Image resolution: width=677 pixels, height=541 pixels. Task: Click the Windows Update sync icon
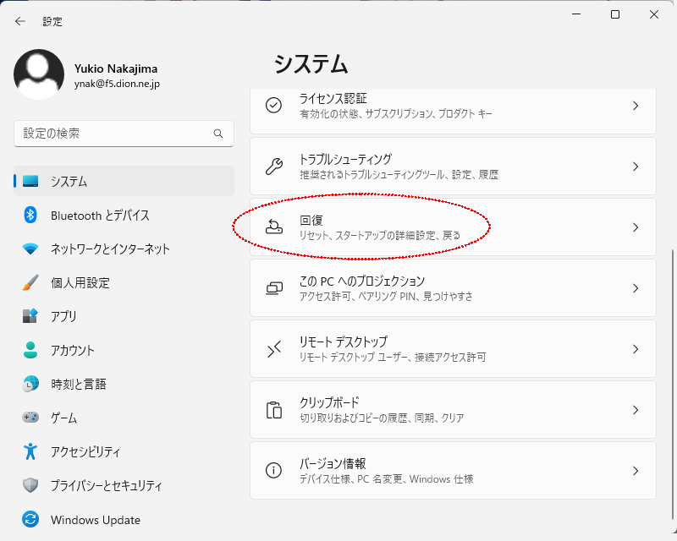pos(30,520)
